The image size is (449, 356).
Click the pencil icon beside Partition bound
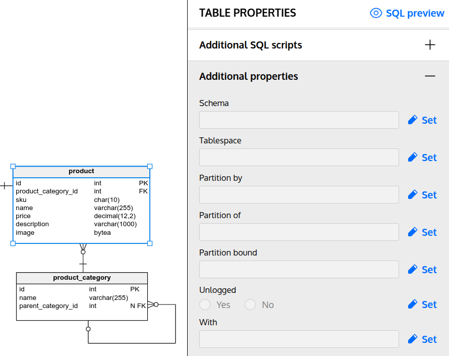coord(413,270)
